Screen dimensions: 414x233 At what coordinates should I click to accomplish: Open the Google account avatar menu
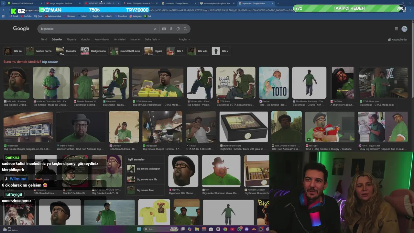[x=404, y=29]
